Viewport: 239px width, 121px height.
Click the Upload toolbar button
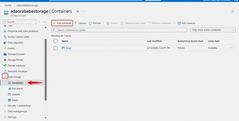coord(80,23)
